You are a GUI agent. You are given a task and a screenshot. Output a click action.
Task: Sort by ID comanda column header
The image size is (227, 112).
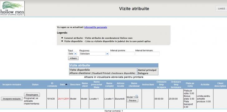(x=52, y=84)
